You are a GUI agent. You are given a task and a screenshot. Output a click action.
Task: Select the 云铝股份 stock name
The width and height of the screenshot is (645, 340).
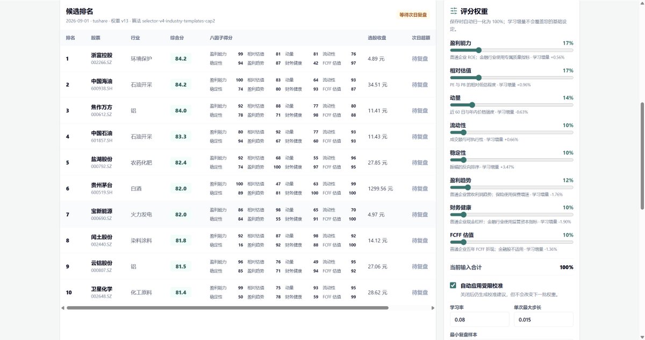tap(102, 264)
